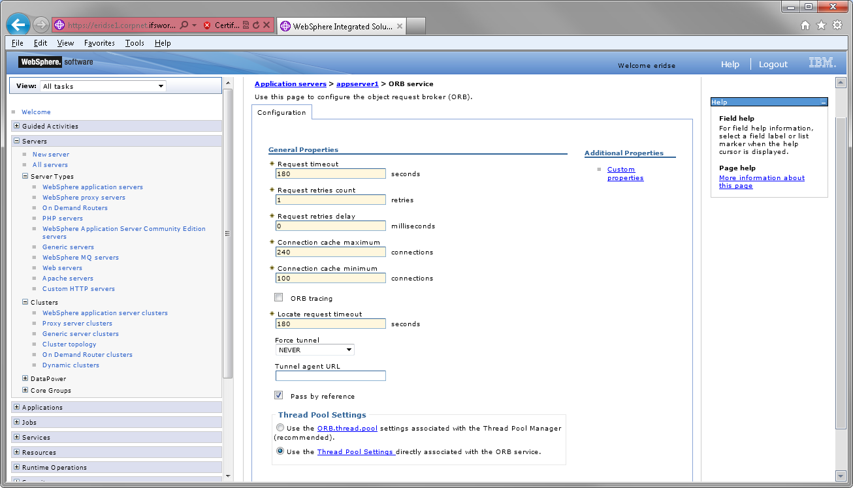Viewport: 853px width, 488px height.
Task: Open WebSphere application servers in navigation
Action: click(x=93, y=187)
